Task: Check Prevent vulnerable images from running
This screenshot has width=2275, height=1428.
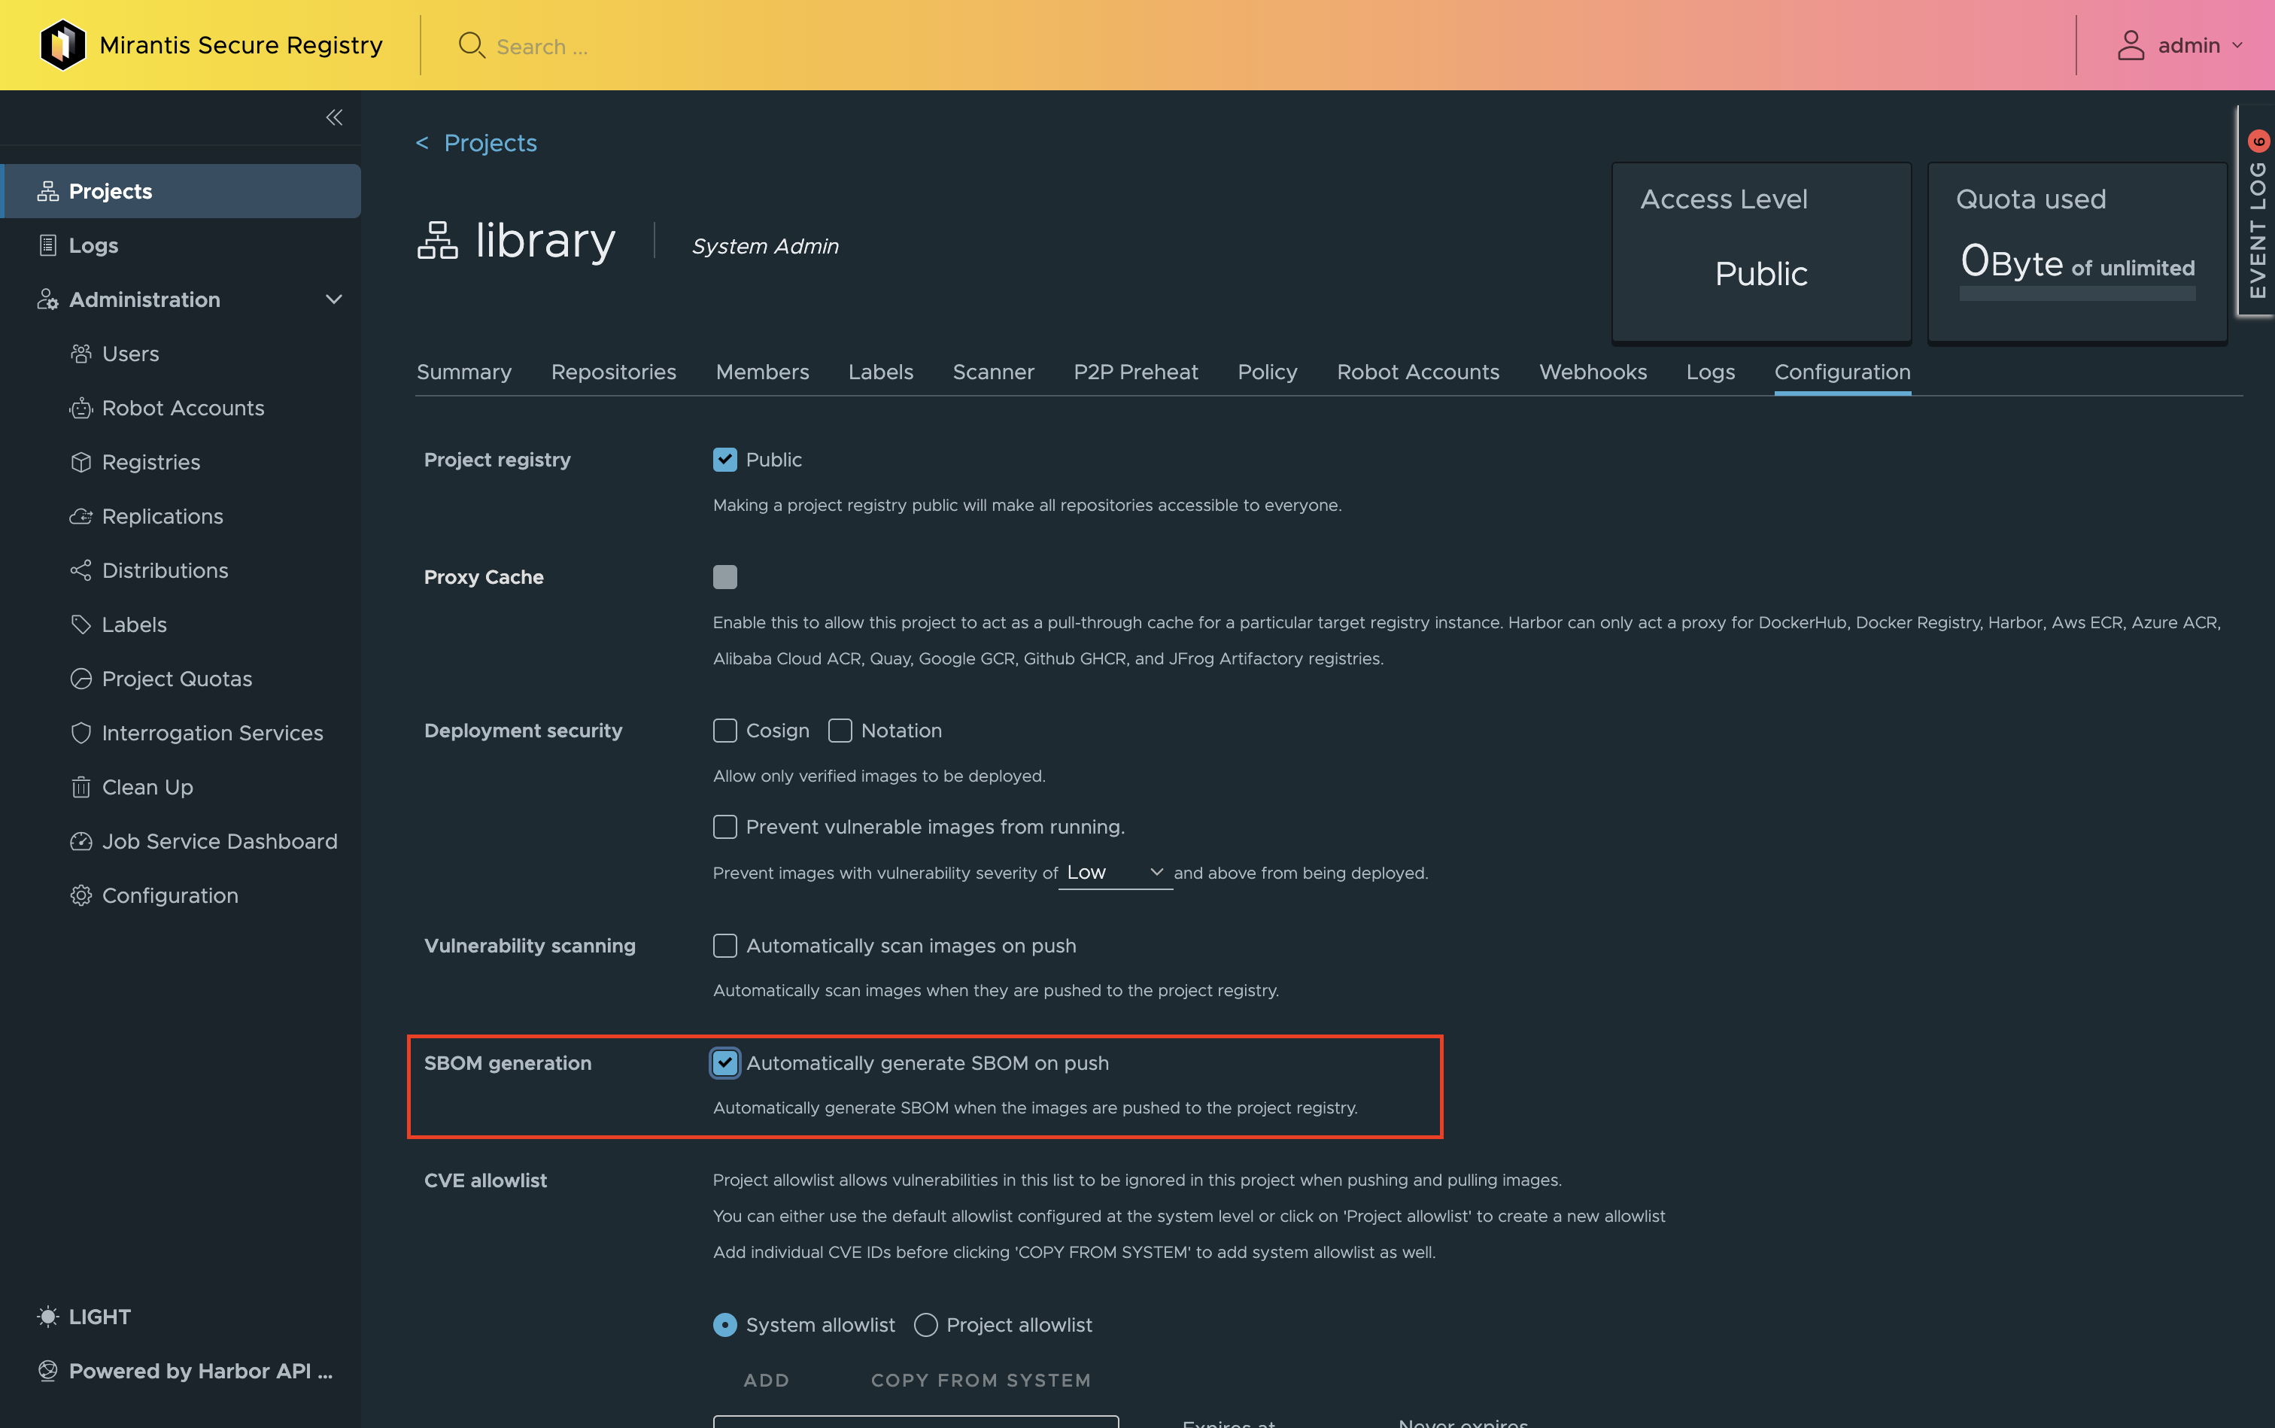Action: 724,828
